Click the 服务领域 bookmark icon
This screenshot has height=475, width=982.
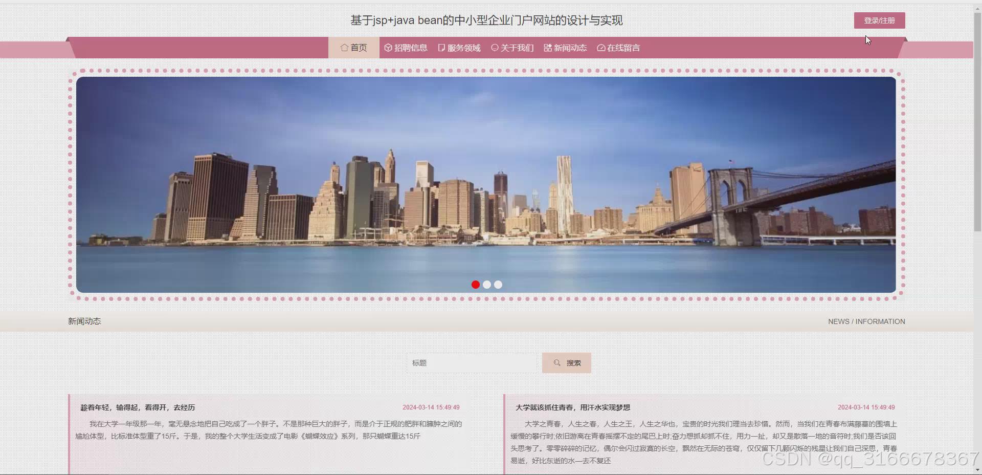pos(441,47)
